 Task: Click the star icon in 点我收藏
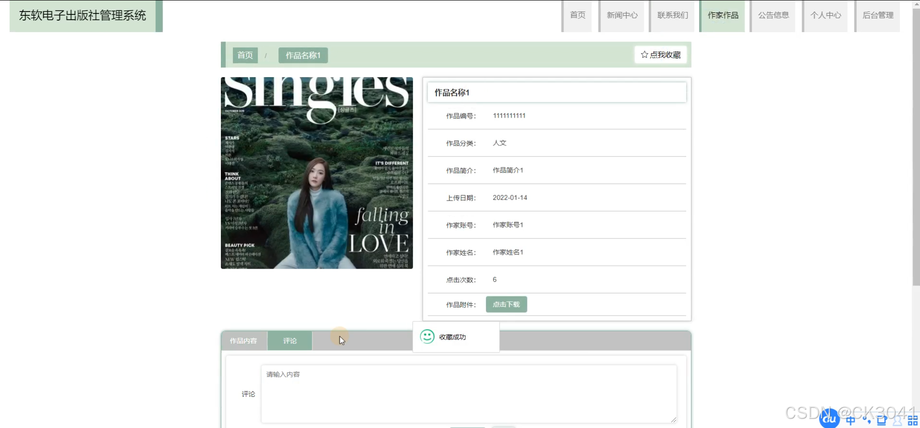[x=644, y=55]
